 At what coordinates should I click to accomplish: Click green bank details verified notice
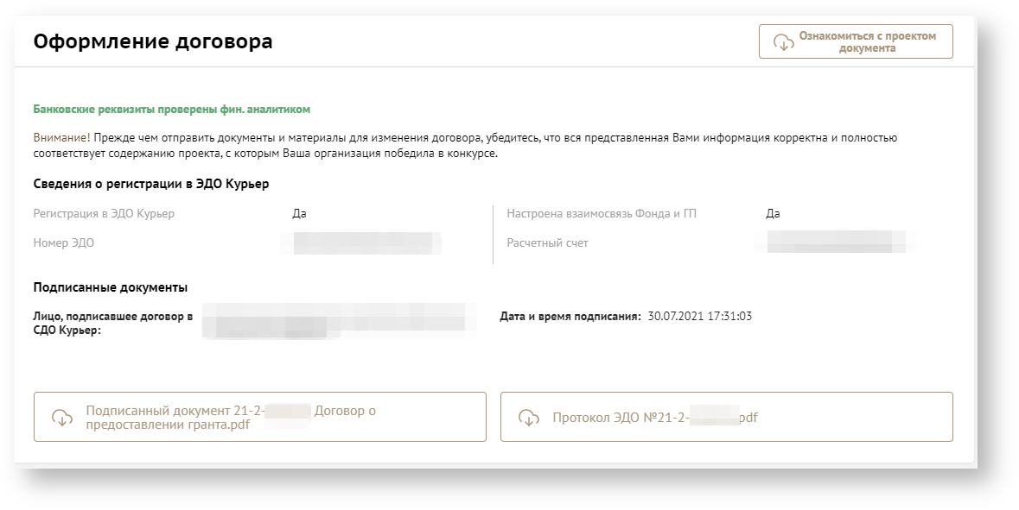point(171,110)
